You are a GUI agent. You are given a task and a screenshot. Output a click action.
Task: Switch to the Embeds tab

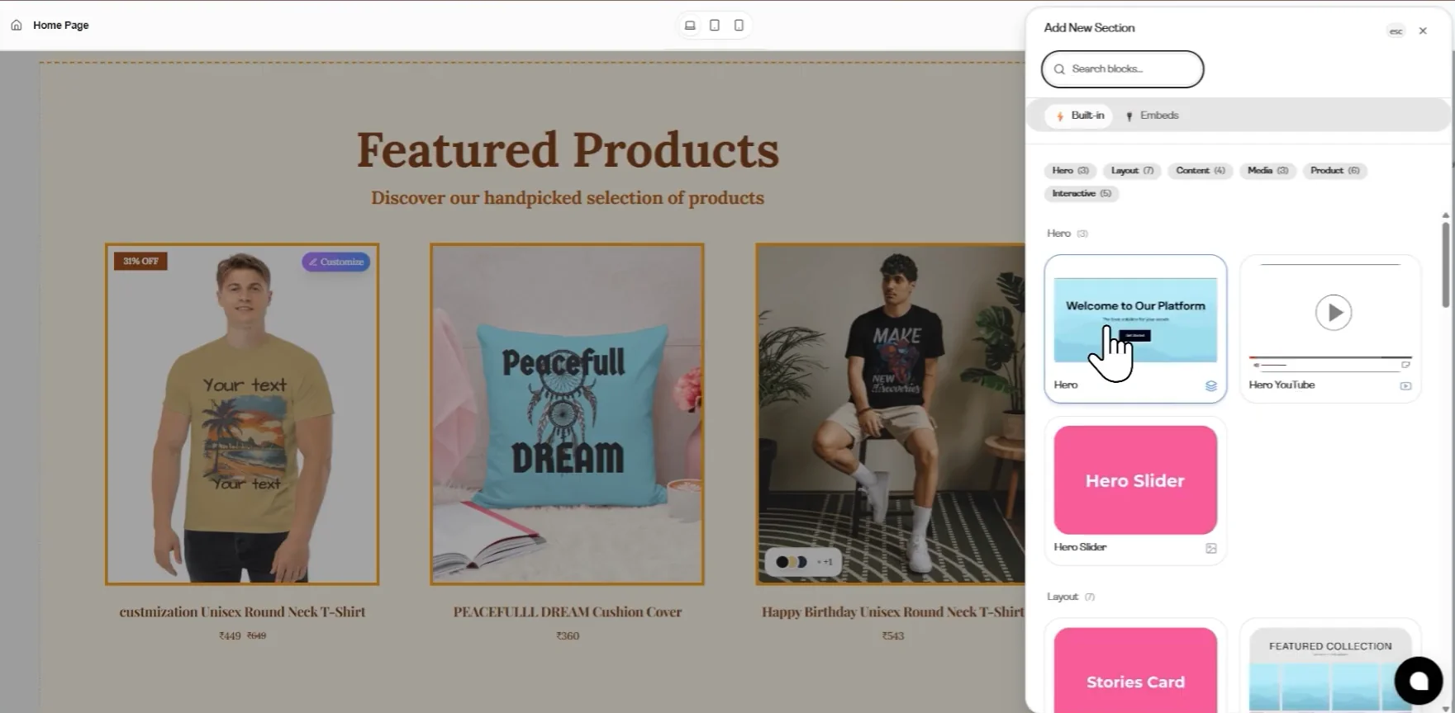[1152, 116]
